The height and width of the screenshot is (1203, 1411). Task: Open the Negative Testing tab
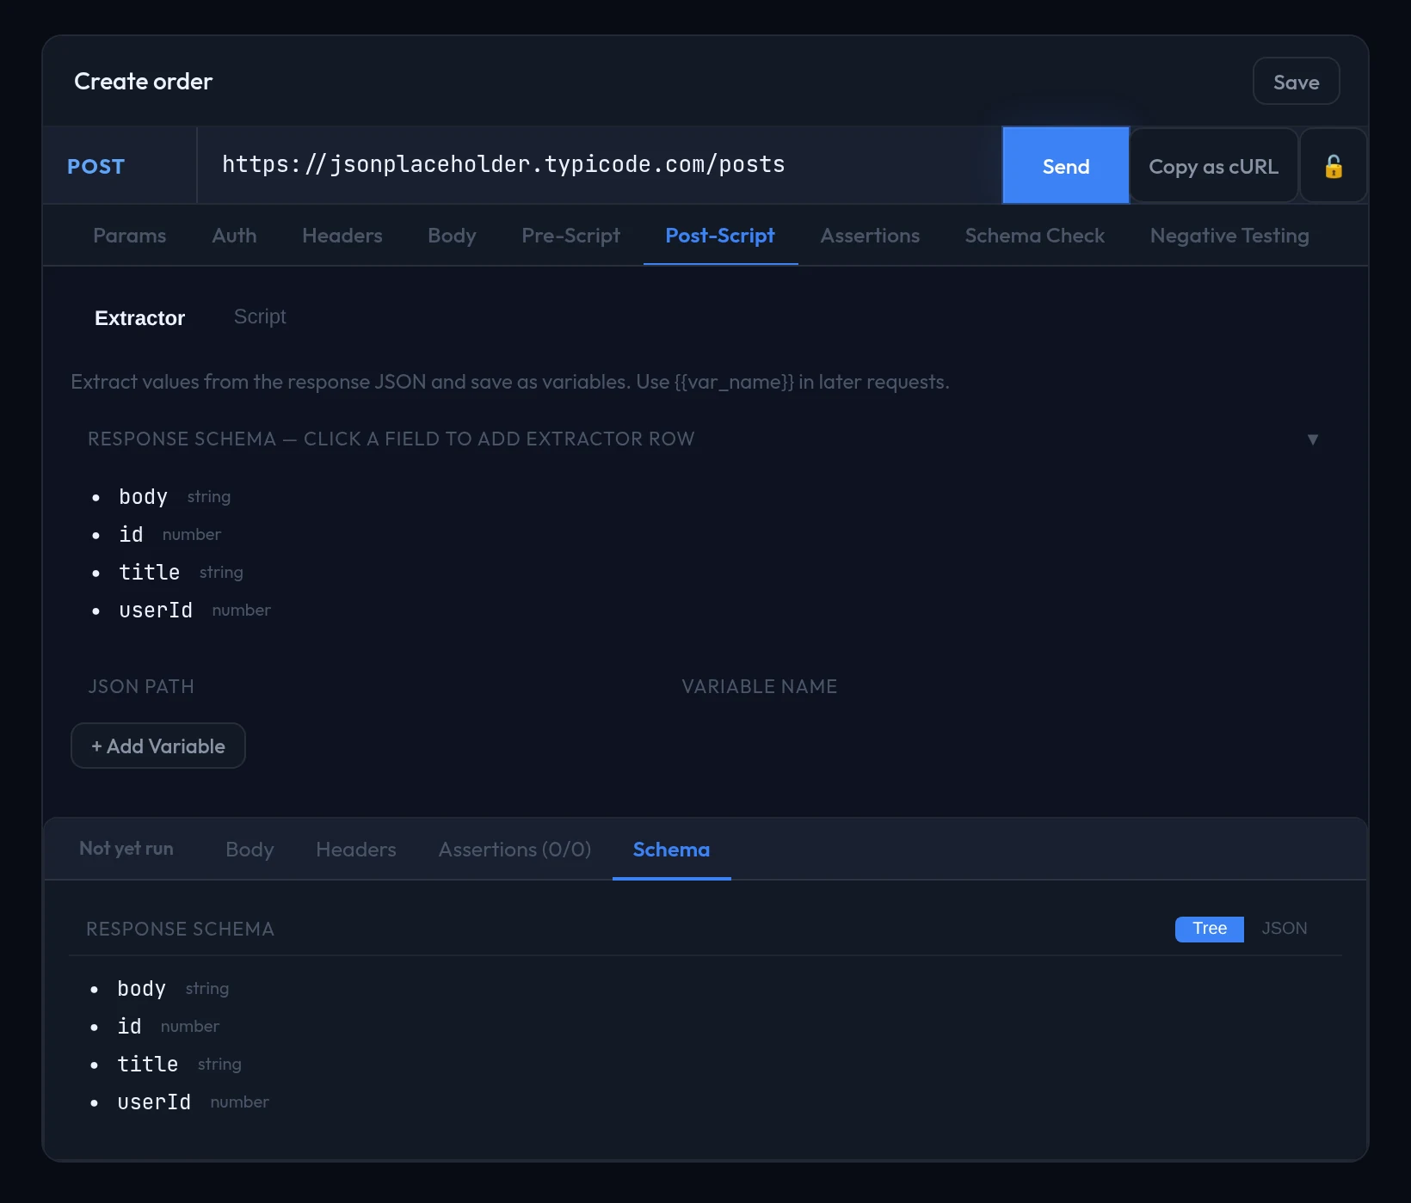pyautogui.click(x=1229, y=236)
